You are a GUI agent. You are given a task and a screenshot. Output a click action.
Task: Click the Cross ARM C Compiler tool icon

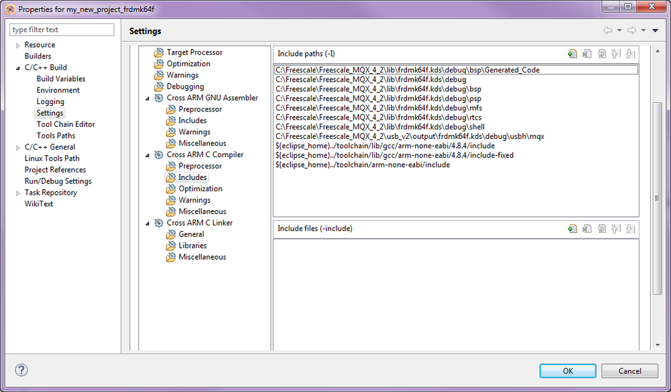click(159, 155)
